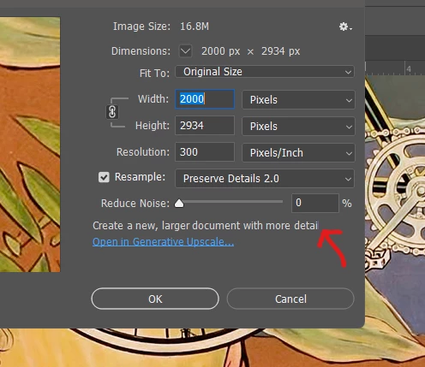Open the gear settings menu
The height and width of the screenshot is (367, 425).
[345, 27]
